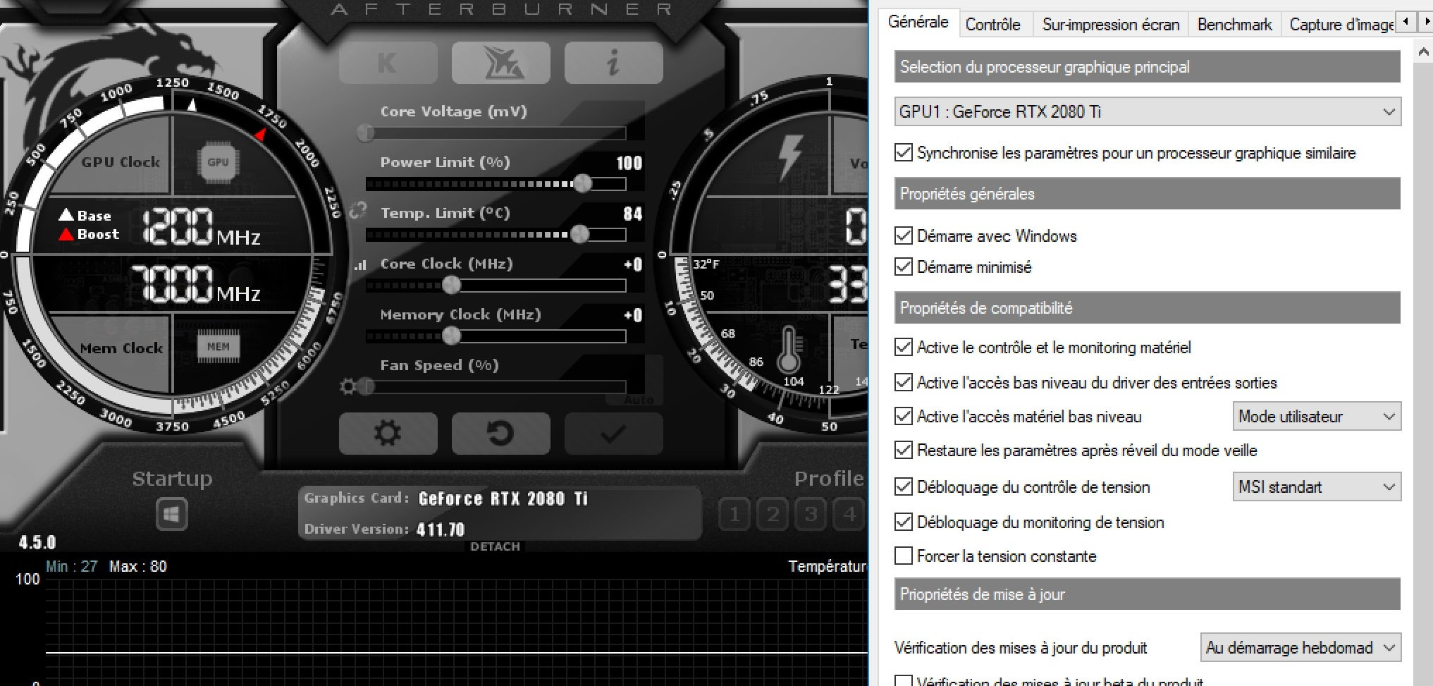This screenshot has height=686, width=1433.
Task: Click the Power Limit value 100
Action: [629, 163]
